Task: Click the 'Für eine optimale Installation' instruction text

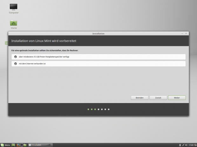Action: 45,51
